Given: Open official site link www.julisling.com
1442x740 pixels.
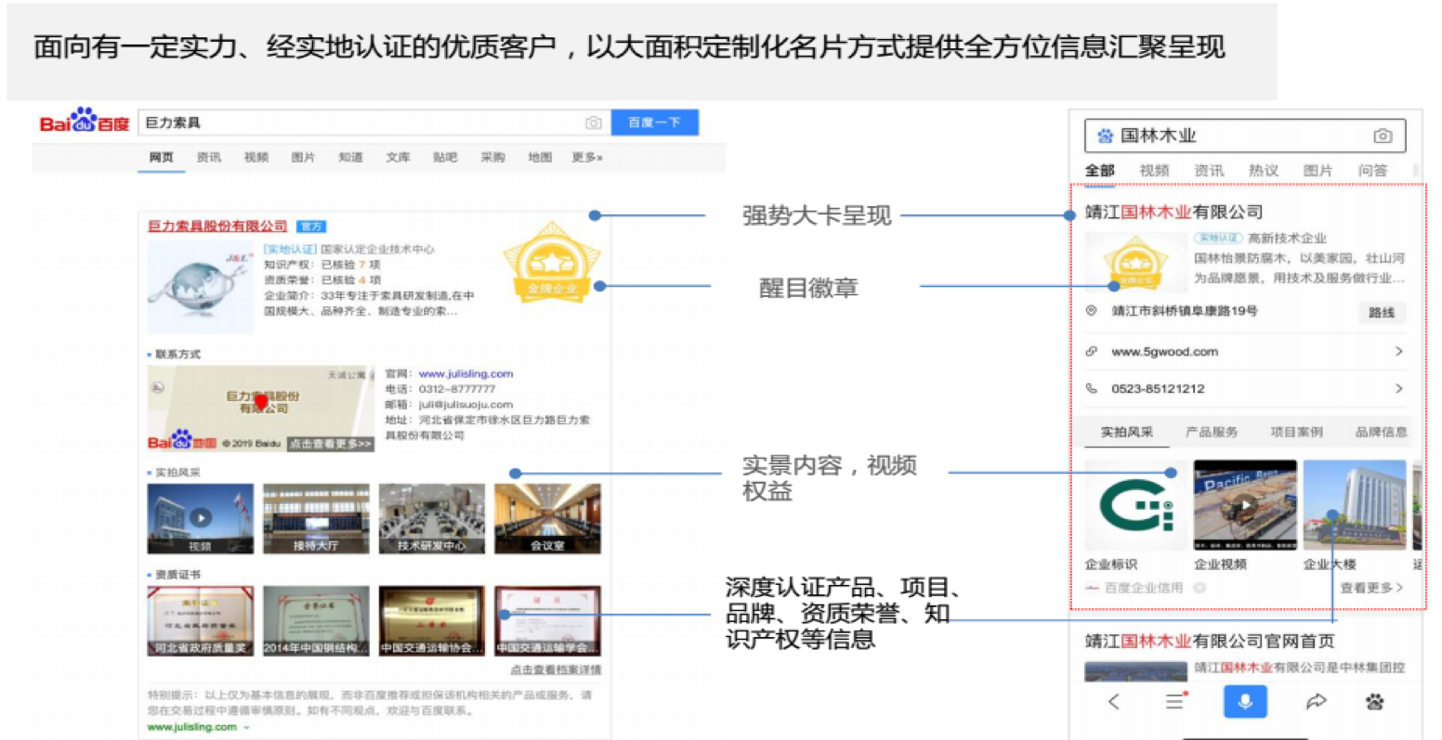Looking at the screenshot, I should pyautogui.click(x=465, y=374).
